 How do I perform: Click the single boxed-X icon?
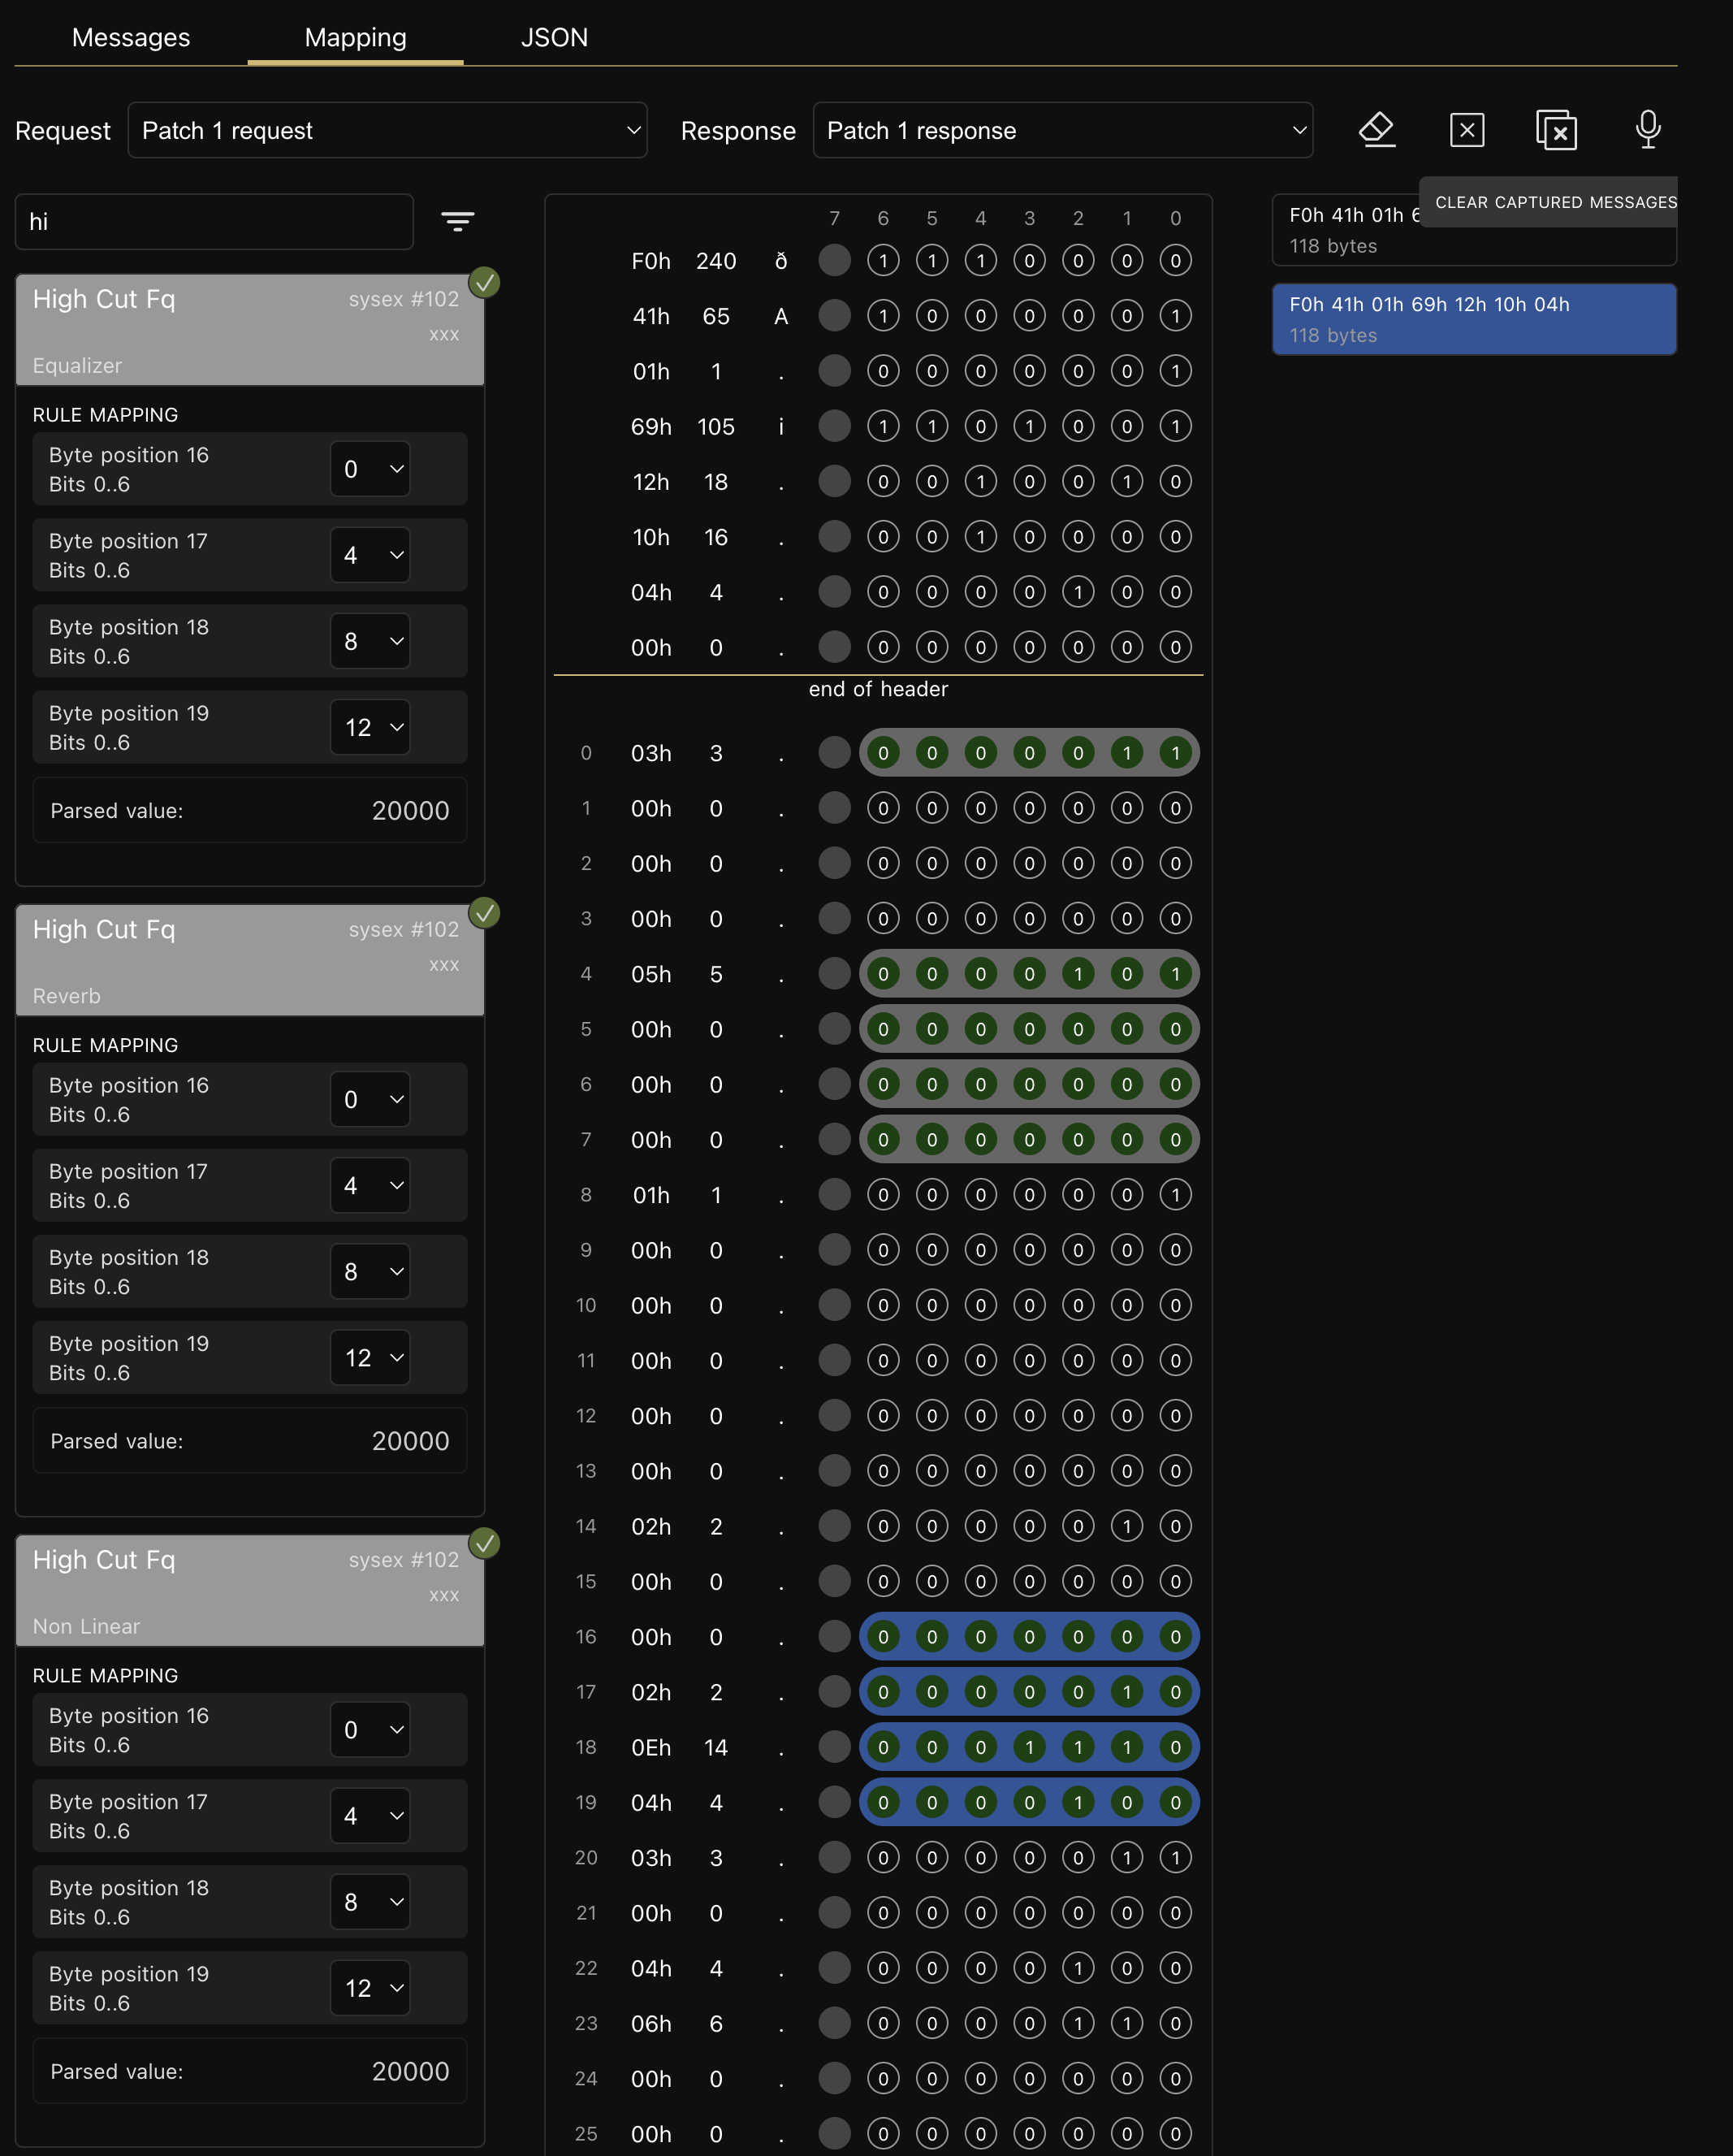coord(1466,130)
